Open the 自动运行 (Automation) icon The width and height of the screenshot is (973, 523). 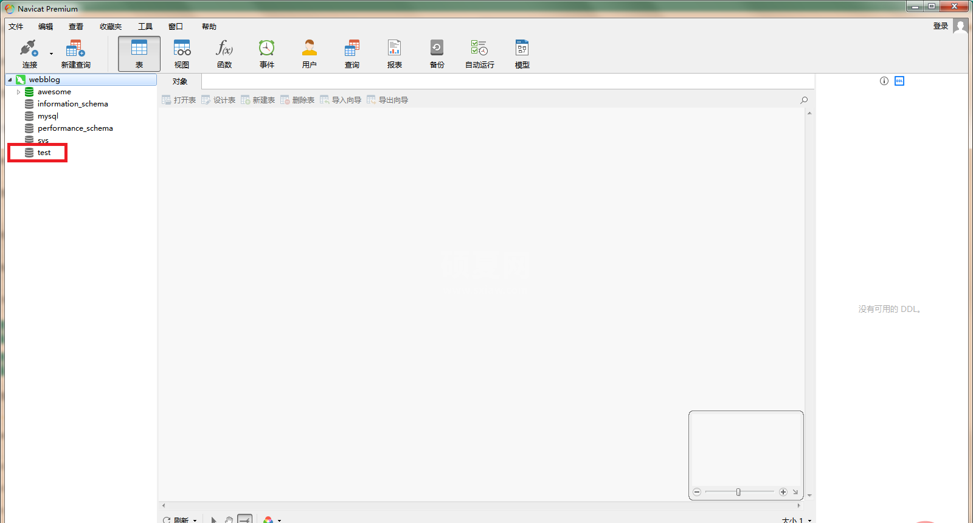[479, 48]
